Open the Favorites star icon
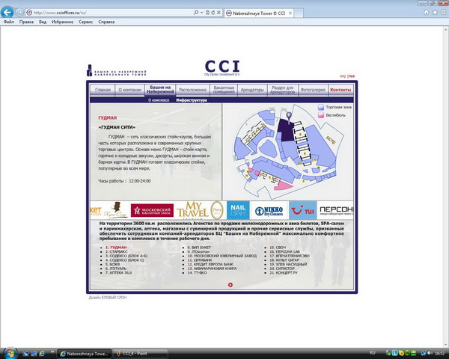Screen dimensions: 449x359 click(x=435, y=12)
